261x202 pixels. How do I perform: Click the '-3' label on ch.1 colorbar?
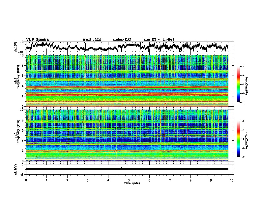pos(243,67)
